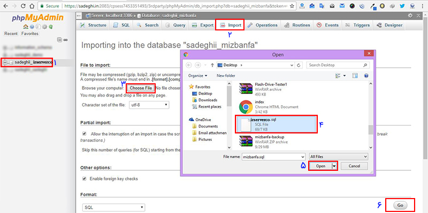Open the Export tab

(x=203, y=25)
